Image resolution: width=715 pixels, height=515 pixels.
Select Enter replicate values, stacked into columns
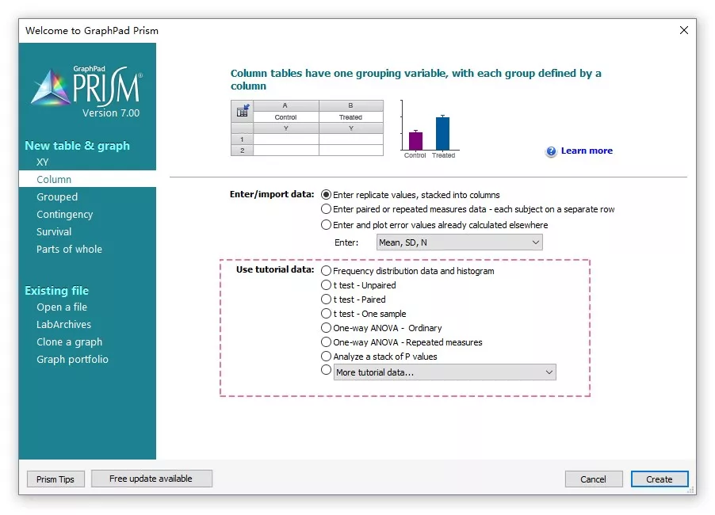click(326, 195)
